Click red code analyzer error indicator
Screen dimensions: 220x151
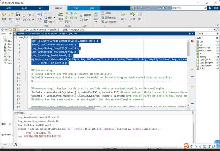(x=192, y=41)
